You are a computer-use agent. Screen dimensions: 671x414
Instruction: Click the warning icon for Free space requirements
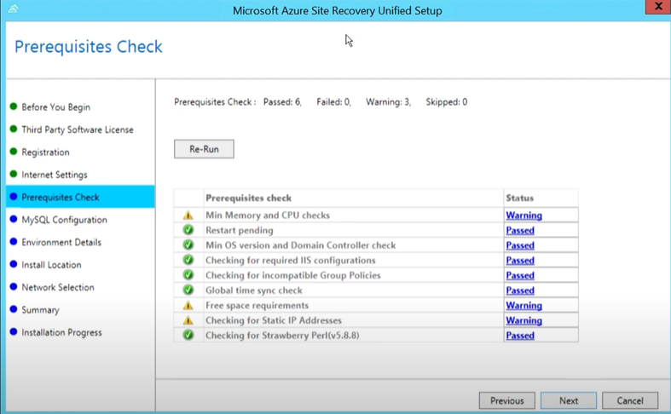(188, 305)
